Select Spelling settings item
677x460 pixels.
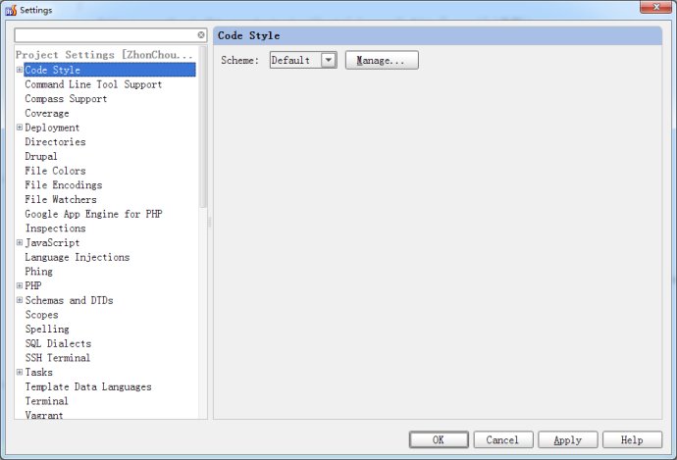coord(47,329)
